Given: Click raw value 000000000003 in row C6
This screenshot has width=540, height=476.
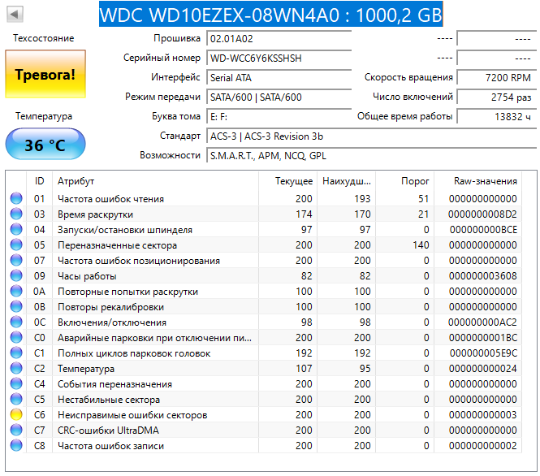Looking at the screenshot, I should tap(482, 415).
